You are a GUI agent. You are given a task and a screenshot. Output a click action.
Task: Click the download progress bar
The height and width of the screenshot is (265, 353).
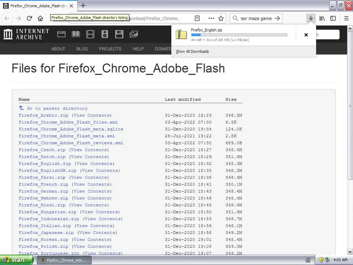pyautogui.click(x=239, y=35)
